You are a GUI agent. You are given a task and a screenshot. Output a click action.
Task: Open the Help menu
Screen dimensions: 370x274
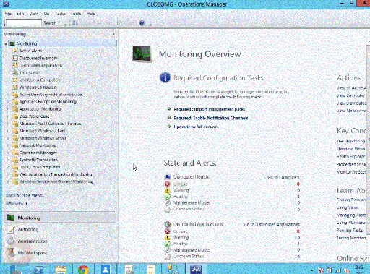point(91,14)
